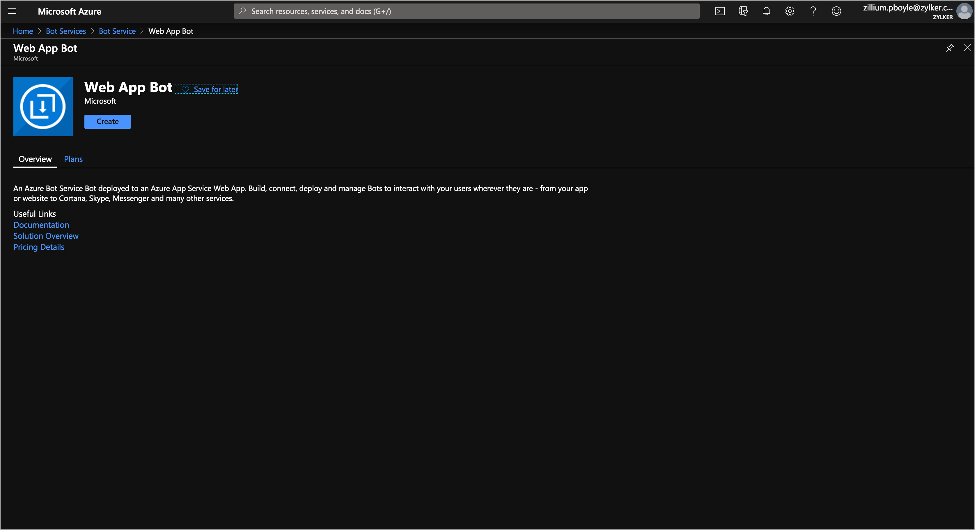Screen dimensions: 975x530
Task: View Pricing Details
Action: [x=39, y=247]
